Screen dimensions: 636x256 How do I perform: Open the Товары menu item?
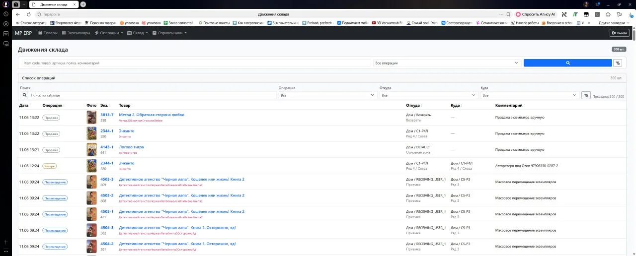[48, 33]
